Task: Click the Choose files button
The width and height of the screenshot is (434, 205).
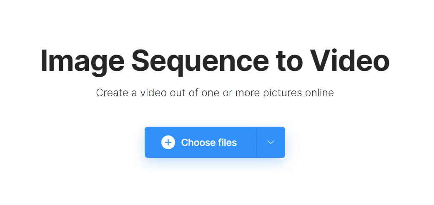Action: (201, 142)
